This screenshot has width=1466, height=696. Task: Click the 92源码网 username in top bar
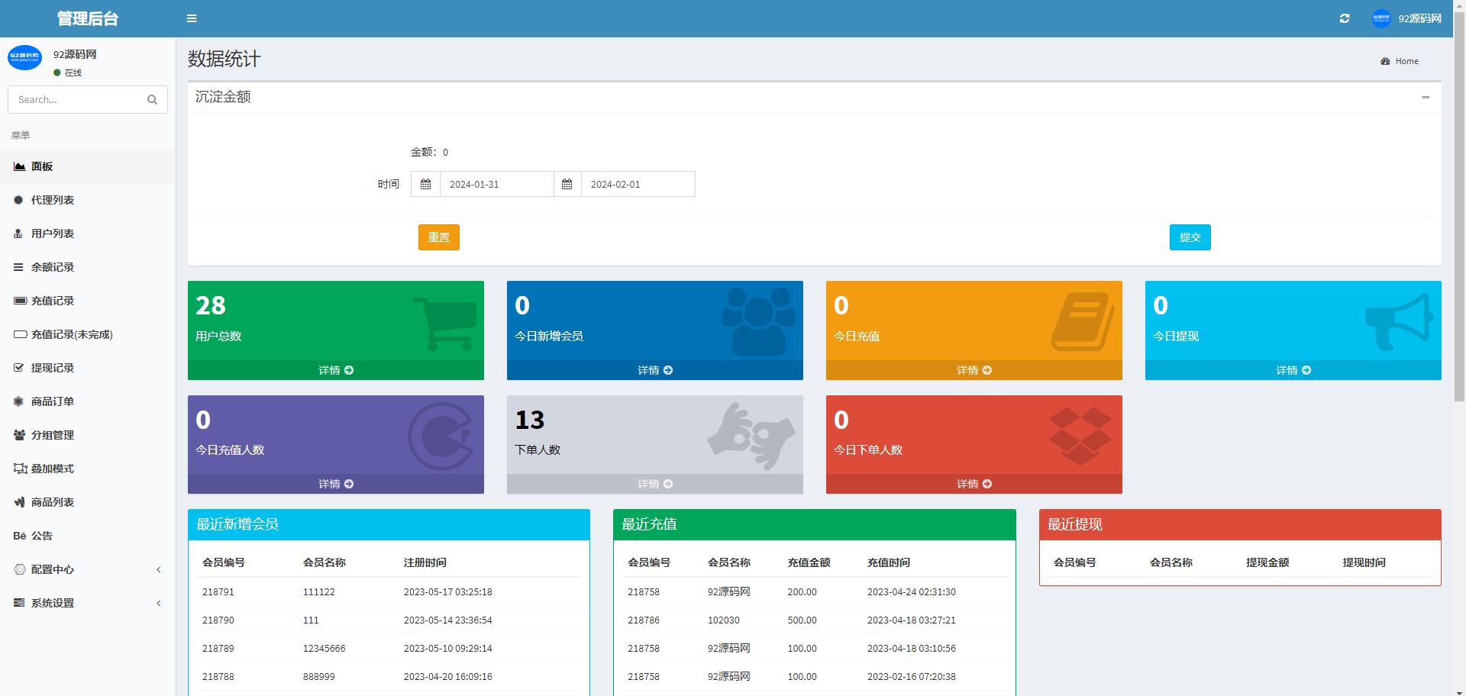point(1419,18)
